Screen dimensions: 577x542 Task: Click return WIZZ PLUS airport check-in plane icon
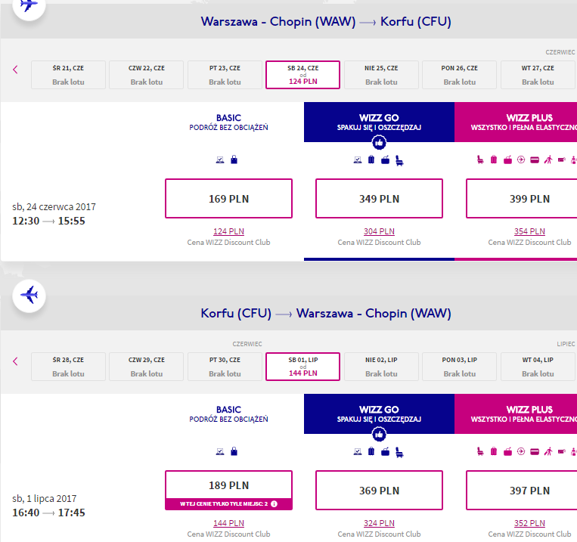coord(521,451)
